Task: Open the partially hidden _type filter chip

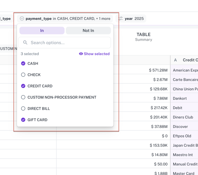Action: click(6, 19)
